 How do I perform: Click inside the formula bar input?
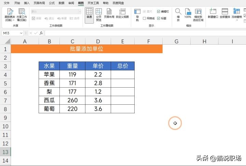click(x=145, y=33)
